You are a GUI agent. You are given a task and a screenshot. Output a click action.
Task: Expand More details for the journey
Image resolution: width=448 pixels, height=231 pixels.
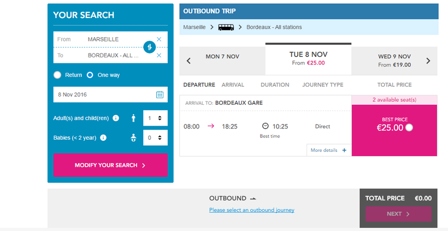328,150
